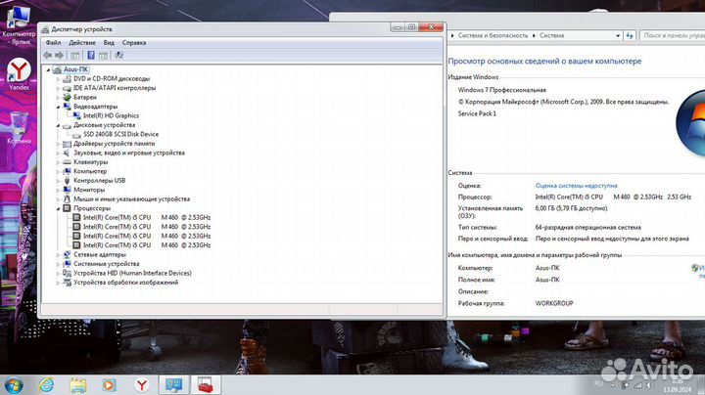
Task: Expand the Батареи node
Action: coord(58,98)
